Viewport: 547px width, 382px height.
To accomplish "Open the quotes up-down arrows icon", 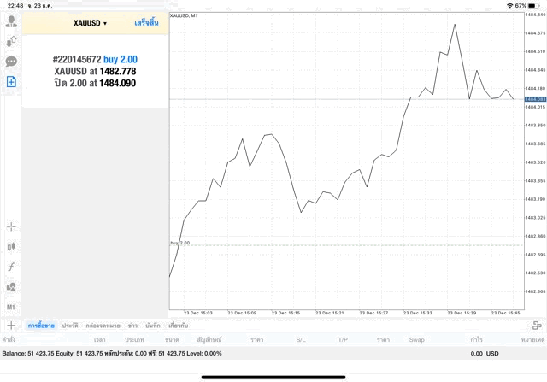I will point(11,41).
